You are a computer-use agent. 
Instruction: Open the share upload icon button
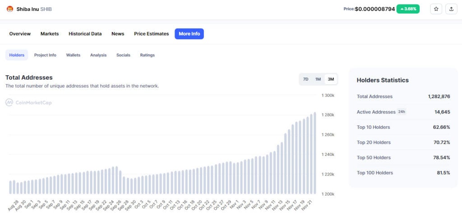[x=451, y=9]
